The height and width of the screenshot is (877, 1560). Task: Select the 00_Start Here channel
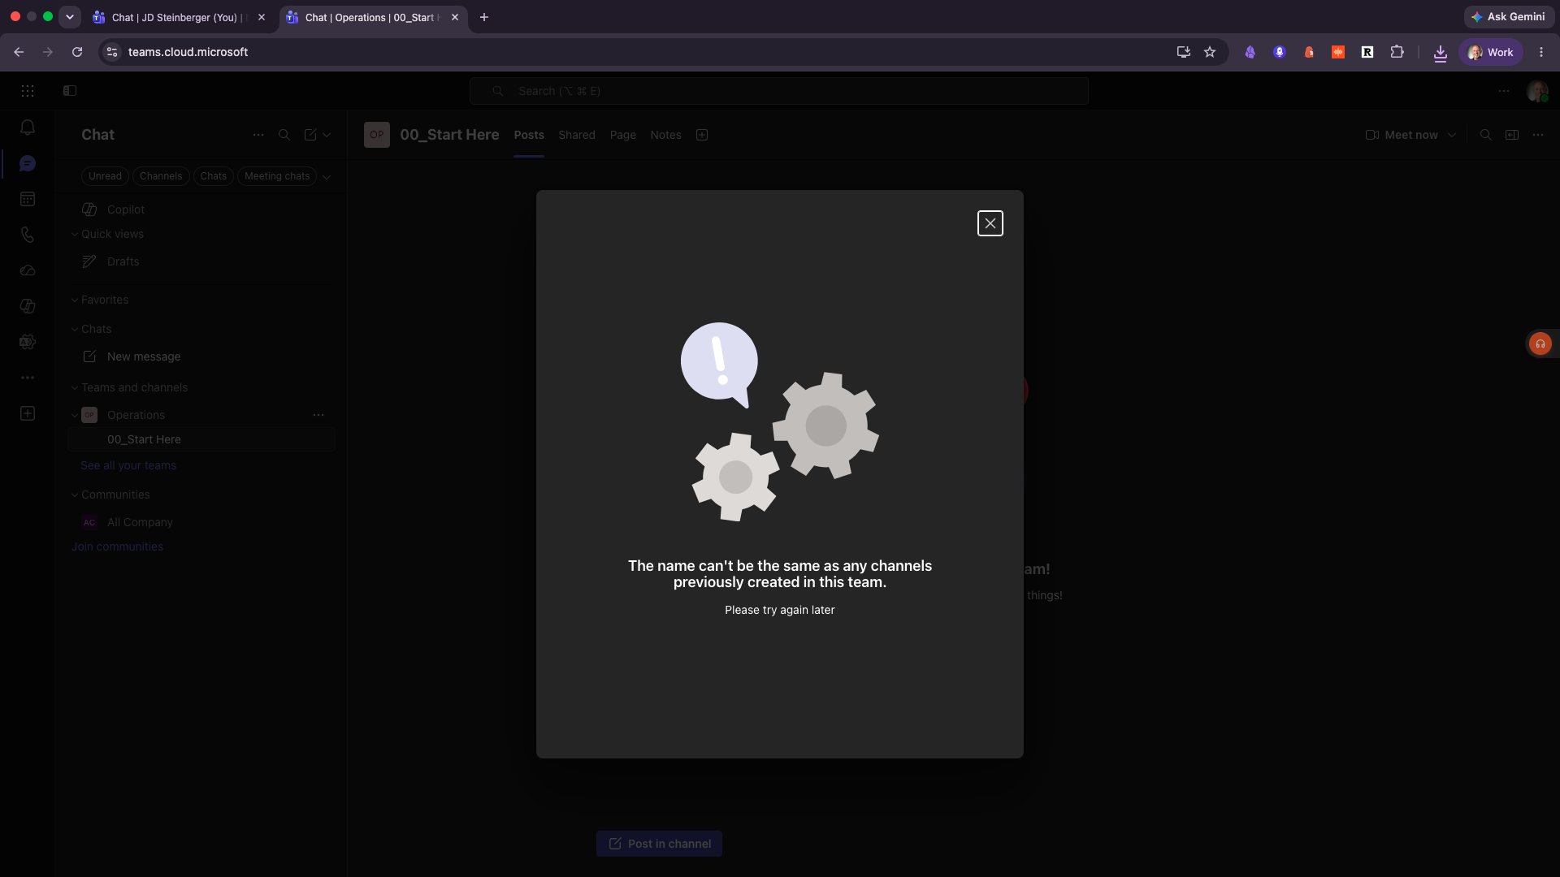201,439
